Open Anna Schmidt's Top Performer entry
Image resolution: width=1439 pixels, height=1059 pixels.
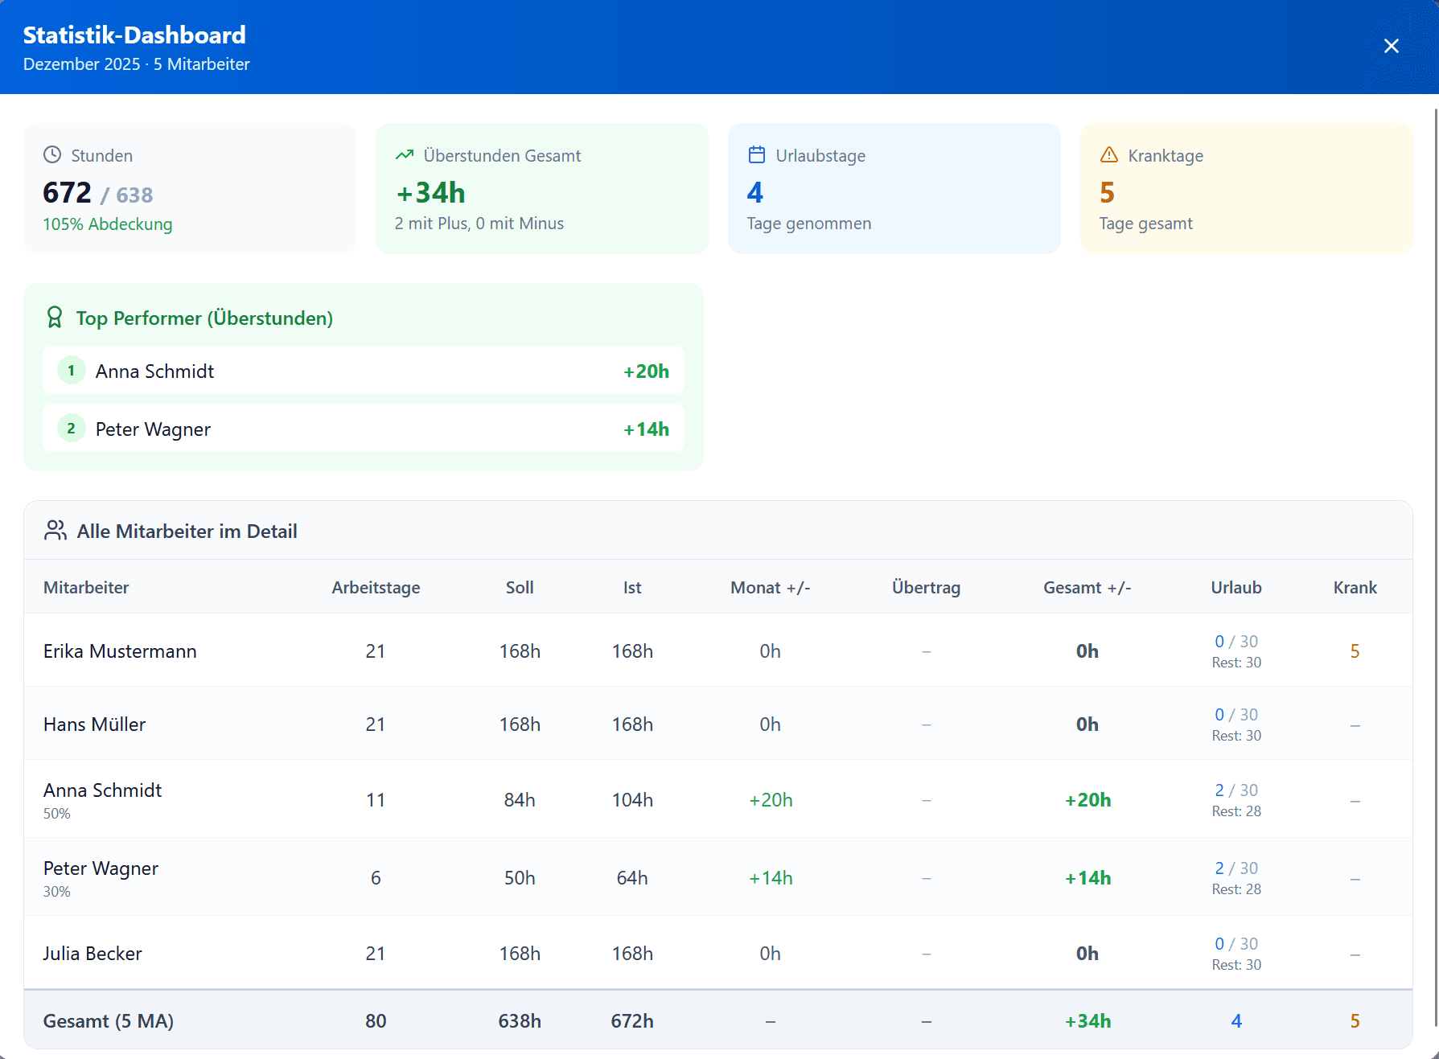pyautogui.click(x=154, y=371)
